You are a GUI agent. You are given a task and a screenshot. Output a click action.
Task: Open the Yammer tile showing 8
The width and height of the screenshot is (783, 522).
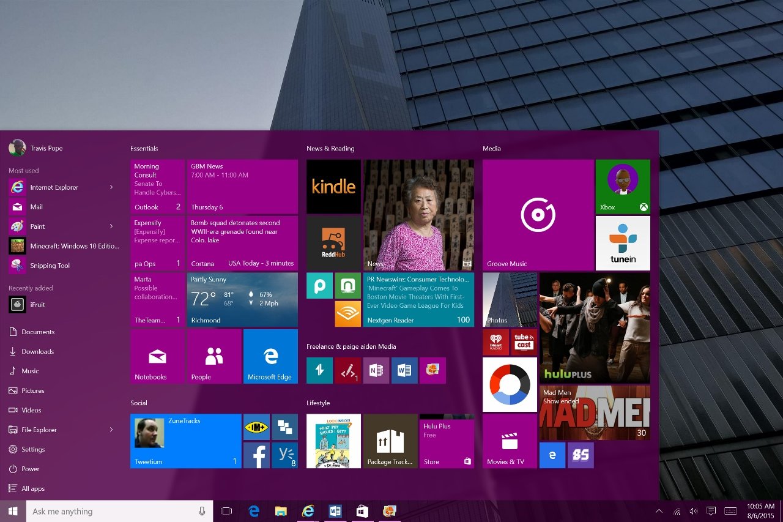pyautogui.click(x=284, y=455)
